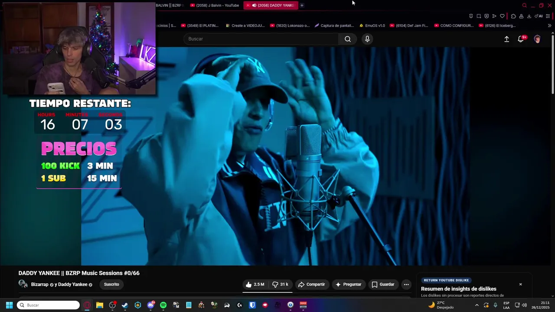Screen dimensions: 555x312
Task: Click the pin icon in address toolbar
Action: coord(471,16)
